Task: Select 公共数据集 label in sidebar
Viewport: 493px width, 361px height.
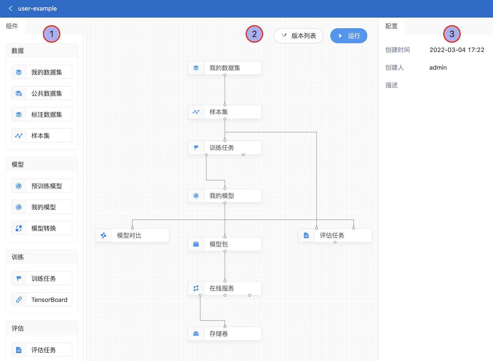Action: 47,93
